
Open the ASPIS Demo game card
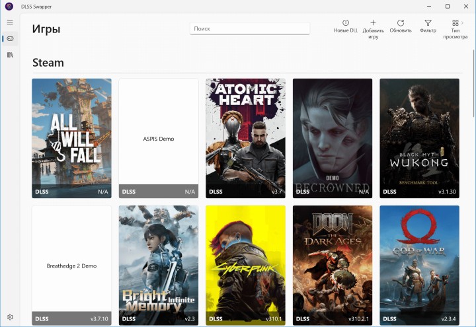[159, 138]
